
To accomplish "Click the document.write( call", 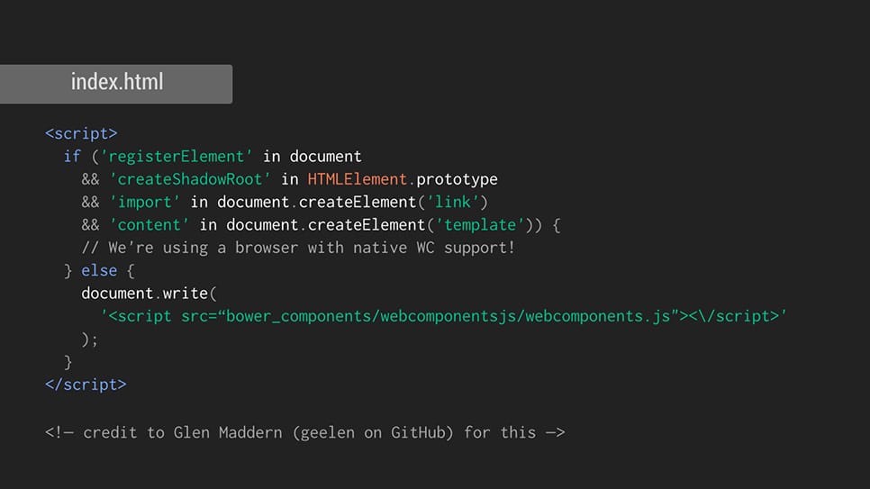I will point(150,294).
